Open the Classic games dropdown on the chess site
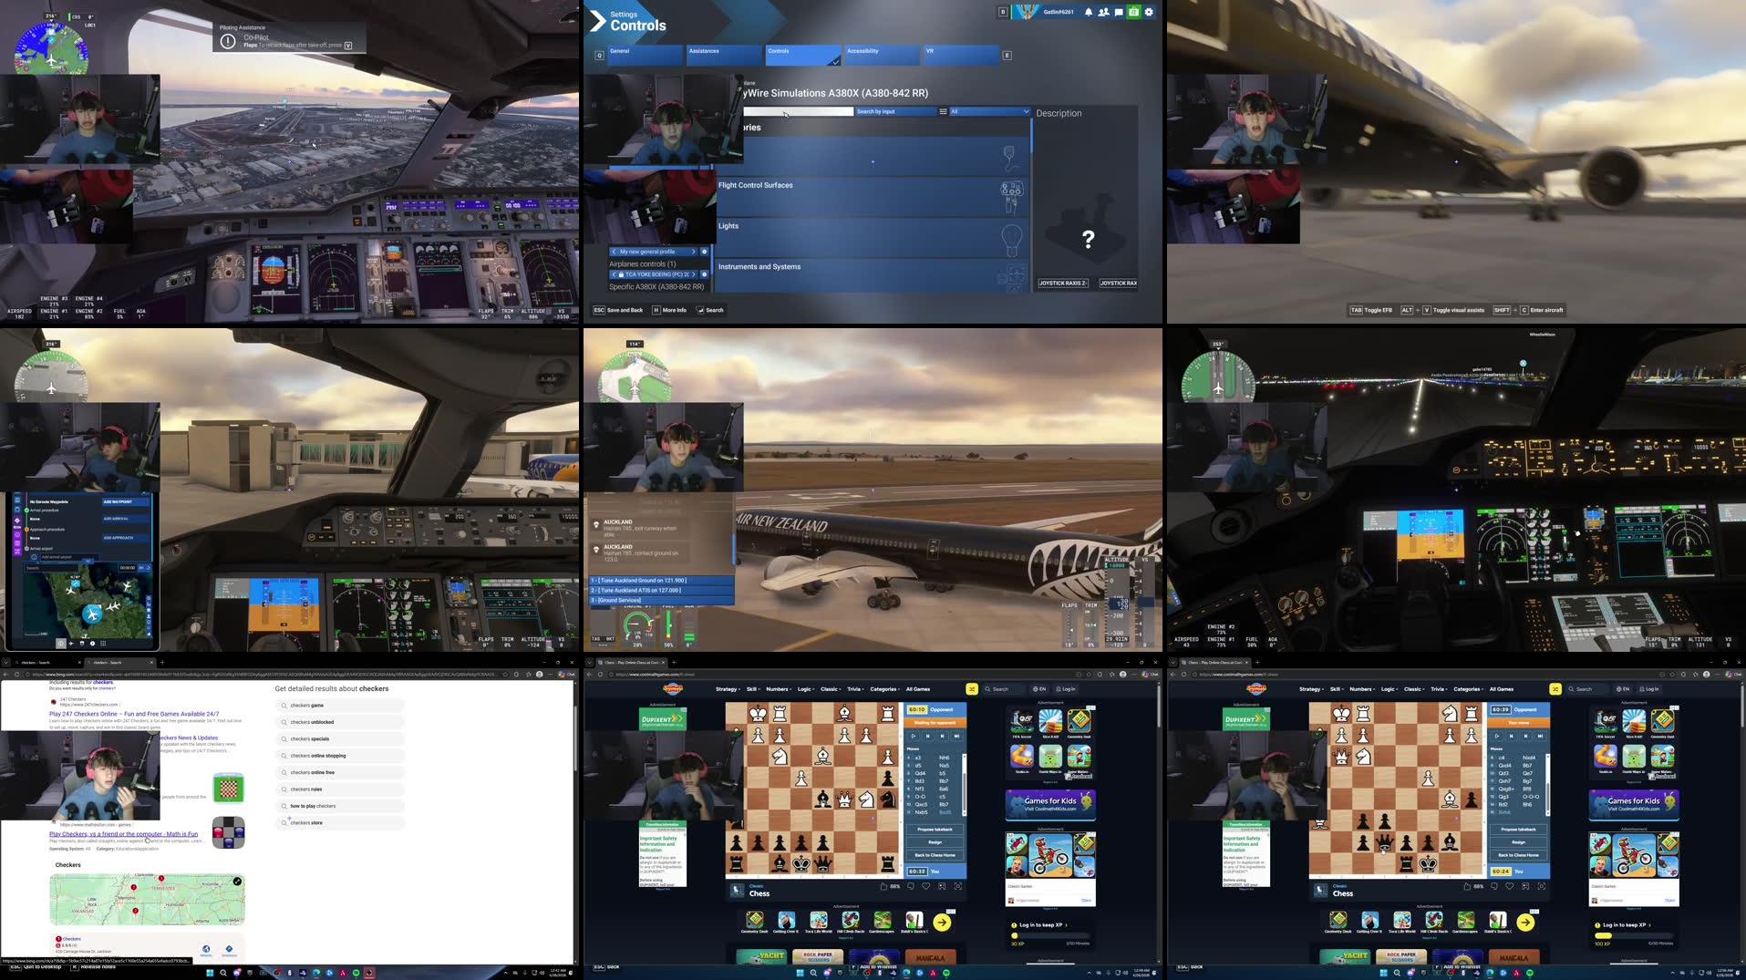Image resolution: width=1746 pixels, height=980 pixels. 830,689
